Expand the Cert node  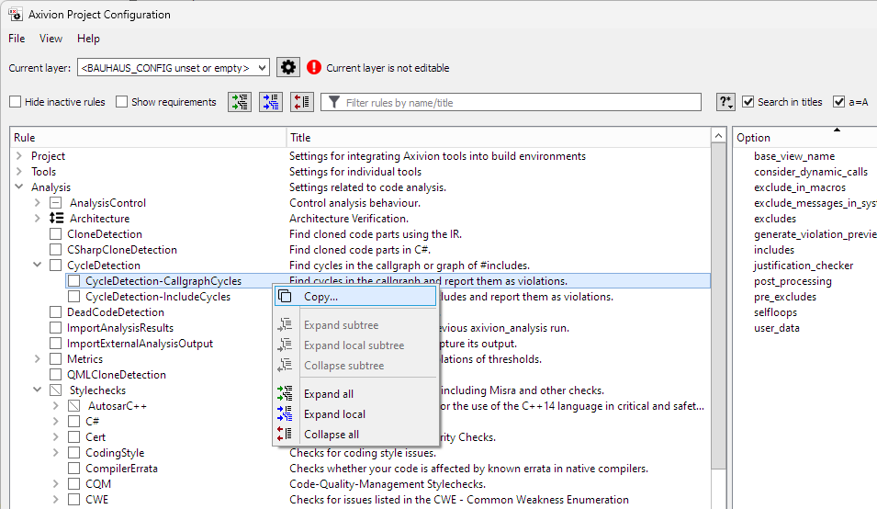[x=55, y=436]
